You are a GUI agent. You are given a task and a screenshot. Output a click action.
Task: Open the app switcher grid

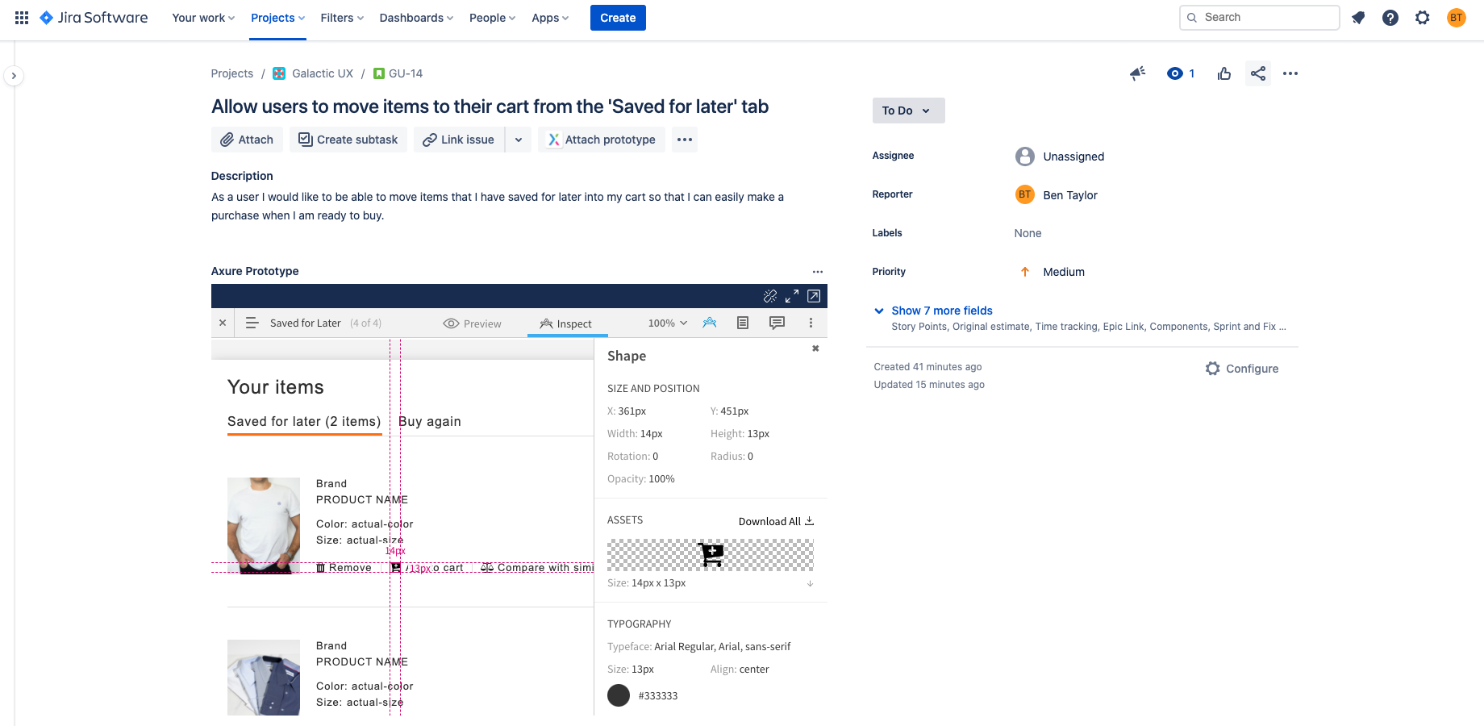(x=22, y=18)
